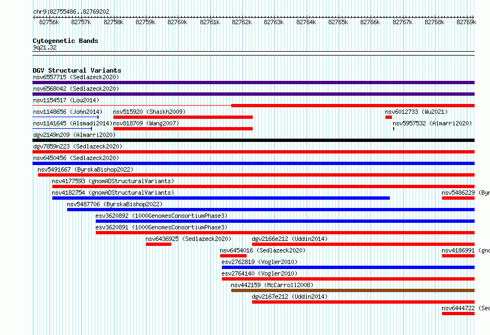Click the DGV Structural Variants track title

[x=77, y=70]
